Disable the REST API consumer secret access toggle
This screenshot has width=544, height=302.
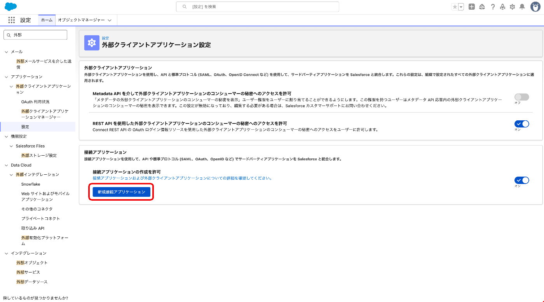pyautogui.click(x=521, y=124)
